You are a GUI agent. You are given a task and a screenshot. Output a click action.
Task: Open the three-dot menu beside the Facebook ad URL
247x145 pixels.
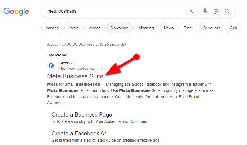click(x=102, y=69)
